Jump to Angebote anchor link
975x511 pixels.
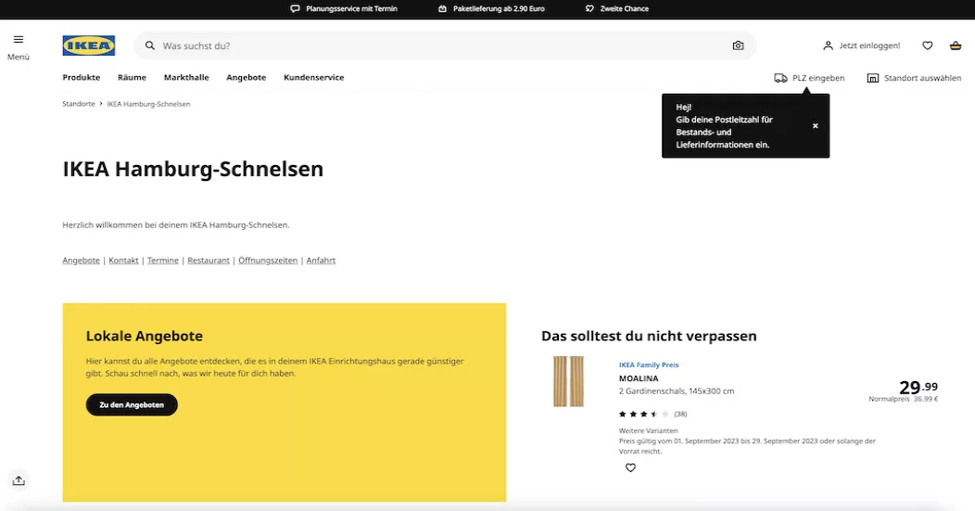click(x=81, y=261)
